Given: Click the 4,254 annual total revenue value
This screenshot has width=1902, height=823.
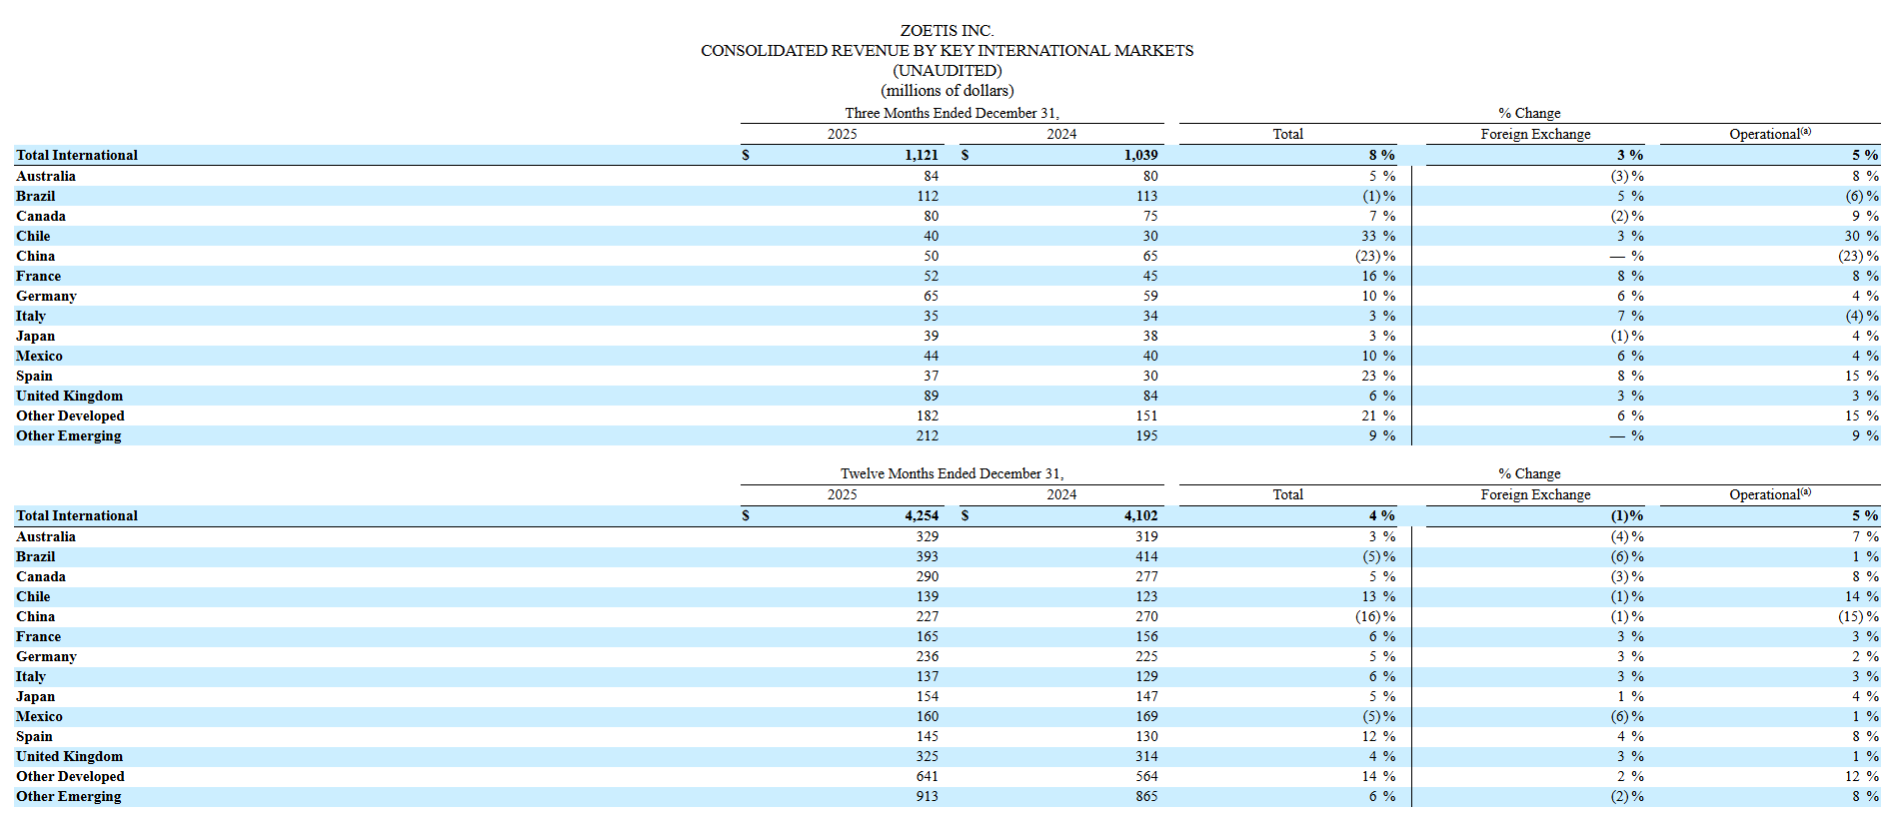Looking at the screenshot, I should 921,515.
